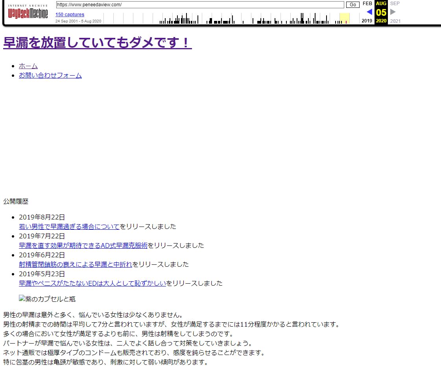441x368 pixels.
Task: Jump to the FEB capture
Action: pyautogui.click(x=367, y=4)
